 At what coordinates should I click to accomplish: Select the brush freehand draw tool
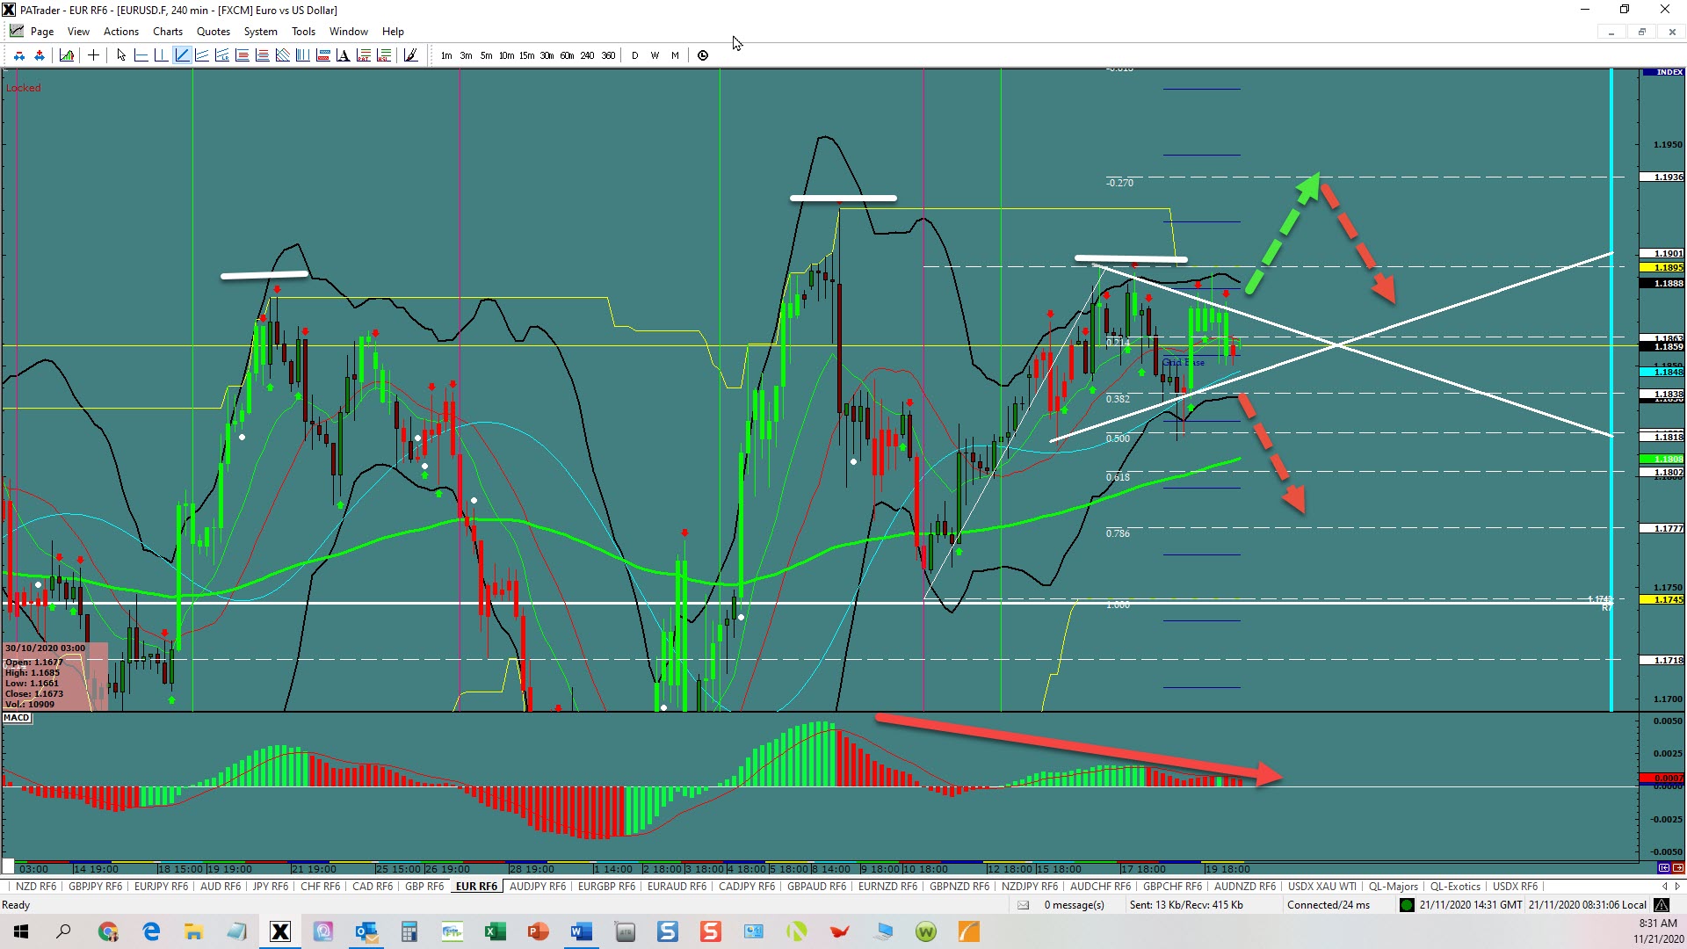(x=410, y=55)
